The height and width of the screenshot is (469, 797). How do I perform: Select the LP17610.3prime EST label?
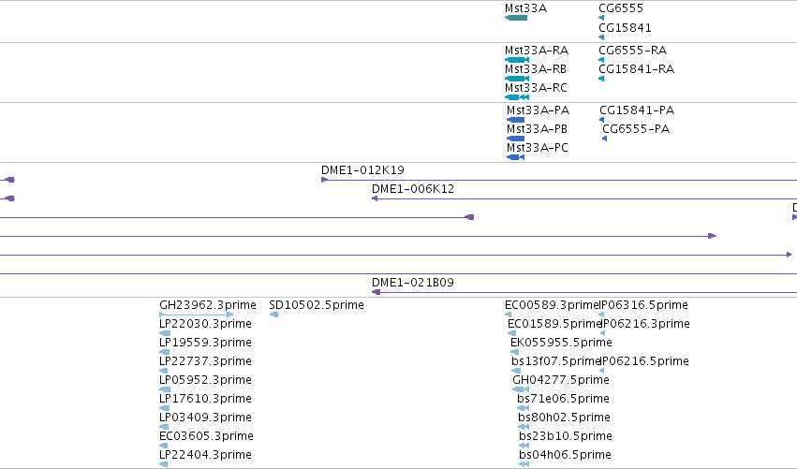tap(205, 399)
